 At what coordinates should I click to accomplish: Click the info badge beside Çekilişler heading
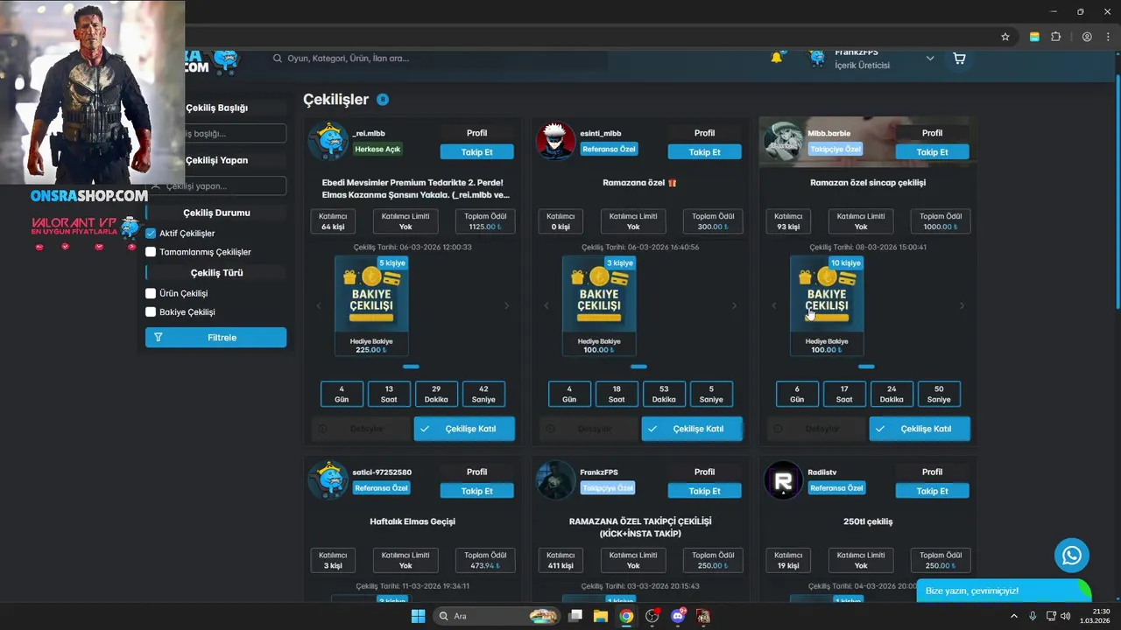coord(383,100)
